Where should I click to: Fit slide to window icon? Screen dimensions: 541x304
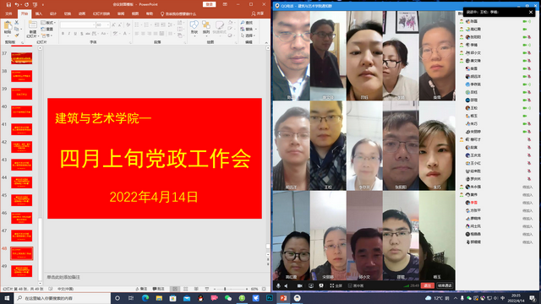pyautogui.click(x=265, y=289)
